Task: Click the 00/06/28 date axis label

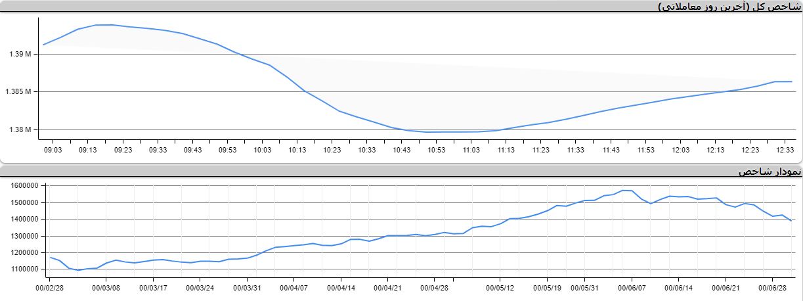Action: click(x=772, y=287)
